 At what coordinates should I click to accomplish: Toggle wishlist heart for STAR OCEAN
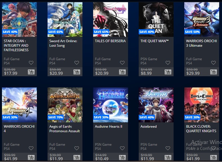[x=31, y=63]
